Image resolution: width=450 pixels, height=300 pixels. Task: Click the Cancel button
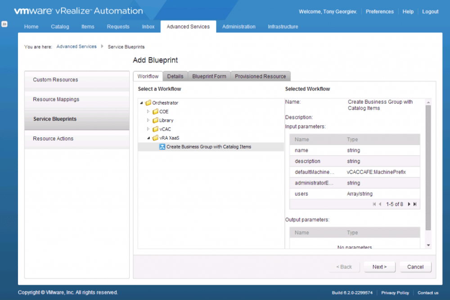tap(415, 267)
